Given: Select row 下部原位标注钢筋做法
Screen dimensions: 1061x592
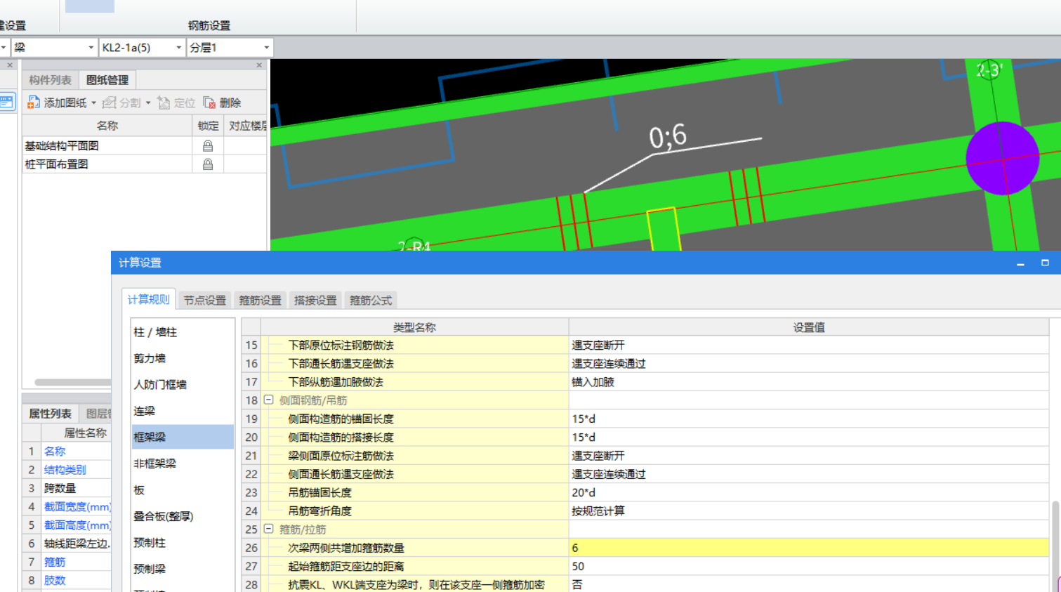Looking at the screenshot, I should (x=414, y=346).
